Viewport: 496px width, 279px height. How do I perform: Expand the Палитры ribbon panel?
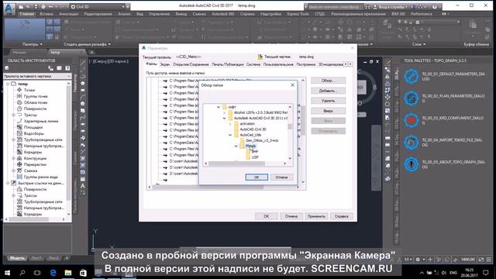[33, 44]
